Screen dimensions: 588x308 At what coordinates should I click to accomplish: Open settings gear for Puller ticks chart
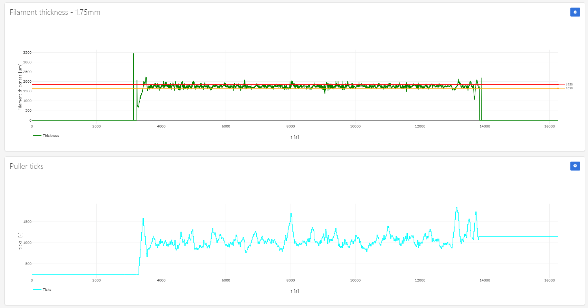point(575,166)
